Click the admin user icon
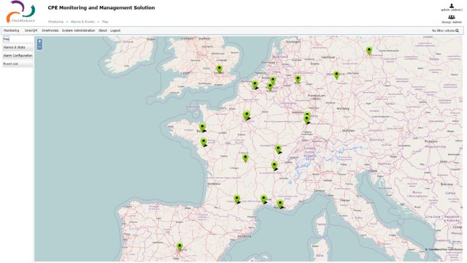Image resolution: width=467 pixels, height=263 pixels. [x=452, y=5]
